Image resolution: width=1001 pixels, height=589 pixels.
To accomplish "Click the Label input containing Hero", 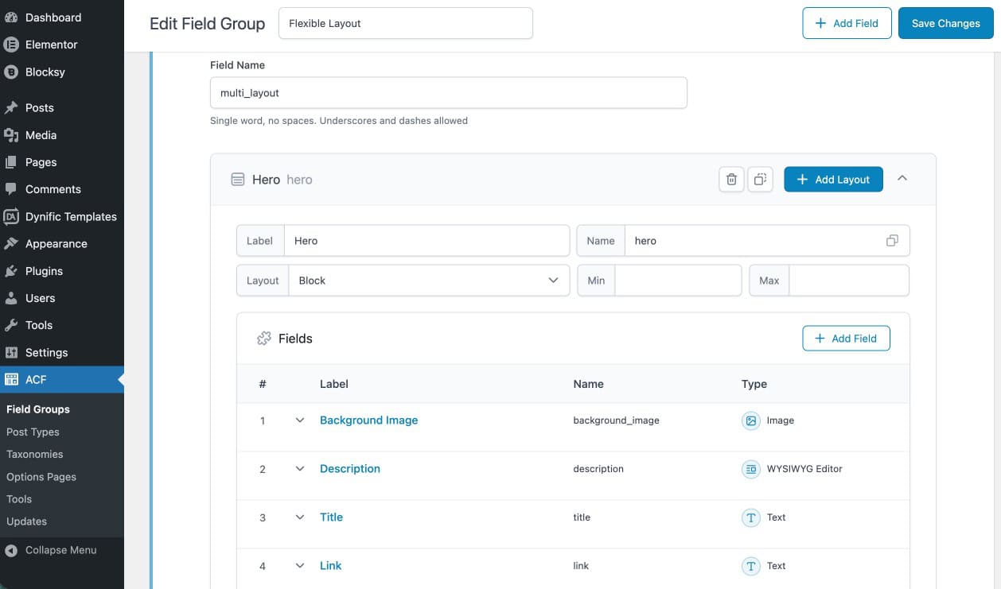I will (426, 241).
